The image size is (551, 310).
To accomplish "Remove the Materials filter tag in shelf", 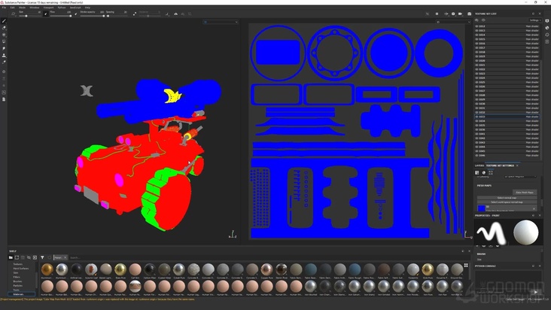I will pyautogui.click(x=65, y=257).
